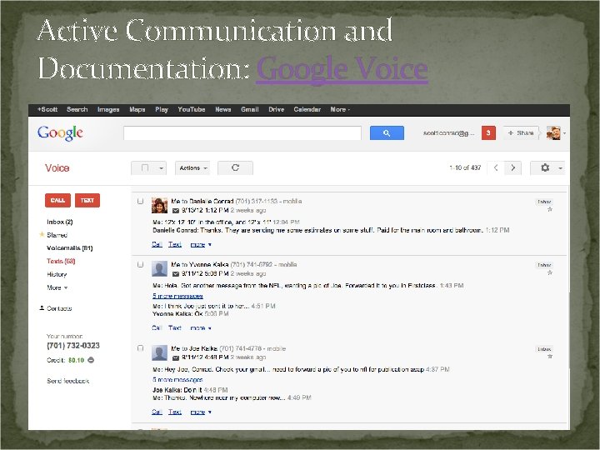Click Text link under Joe Kalka message
Viewport: 600px width, 450px height.
pos(174,412)
